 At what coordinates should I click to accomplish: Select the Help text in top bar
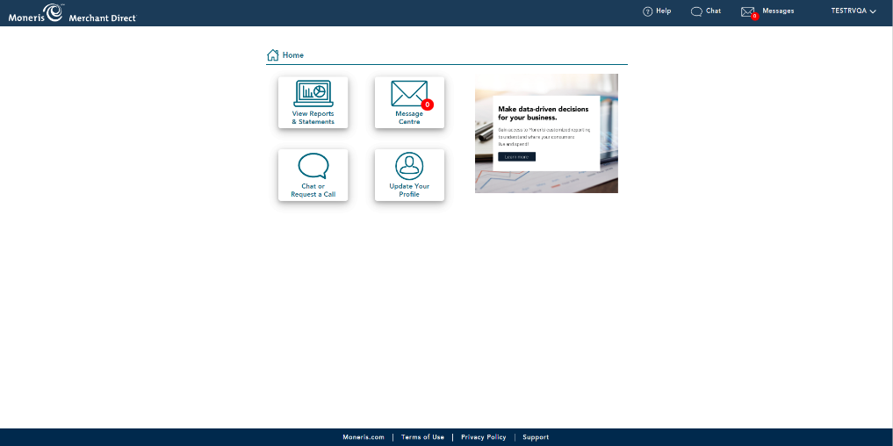coord(664,11)
